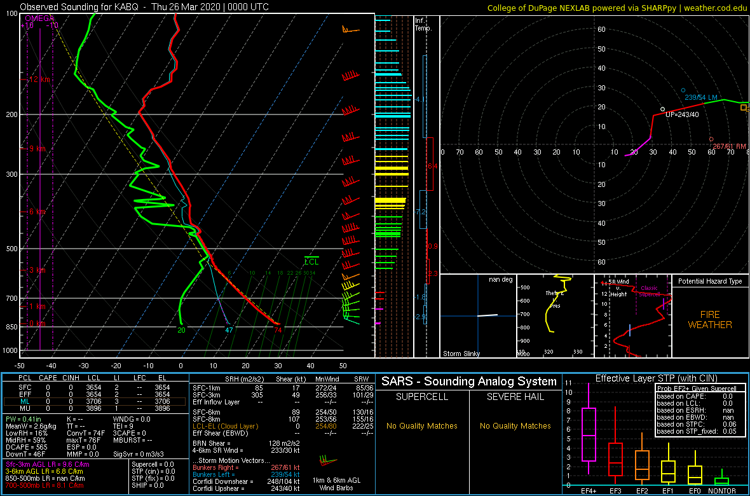Viewport: 750px width, 496px height.
Task: Click the 'Bunkers Right = 267/61 kt' line
Action: [x=246, y=467]
